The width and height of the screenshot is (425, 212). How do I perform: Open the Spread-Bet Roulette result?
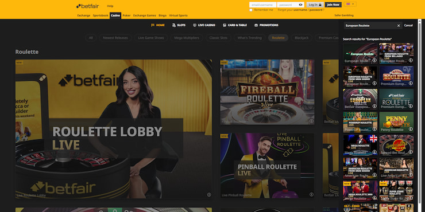396,145
